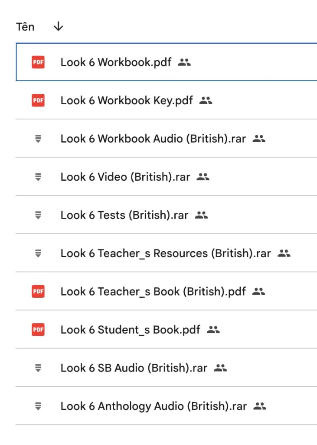This screenshot has width=317, height=445.
Task: Click the archive icon for Look 6 Video (British).rar
Action: point(39,176)
